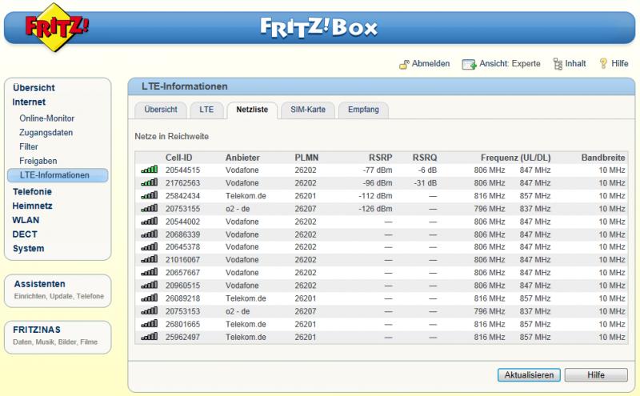Switch to the LTE tab

[206, 110]
